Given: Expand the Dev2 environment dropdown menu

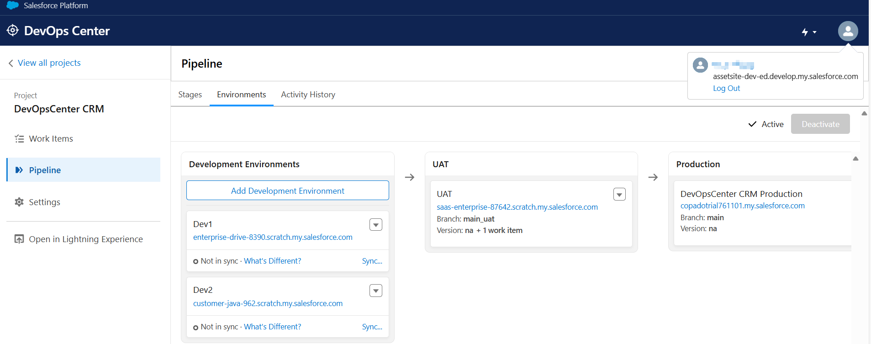Looking at the screenshot, I should click(376, 291).
